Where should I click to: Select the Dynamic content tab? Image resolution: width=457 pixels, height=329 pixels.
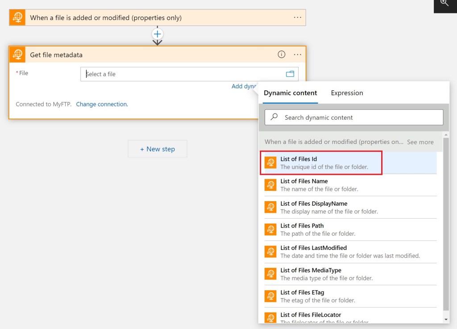tap(290, 93)
